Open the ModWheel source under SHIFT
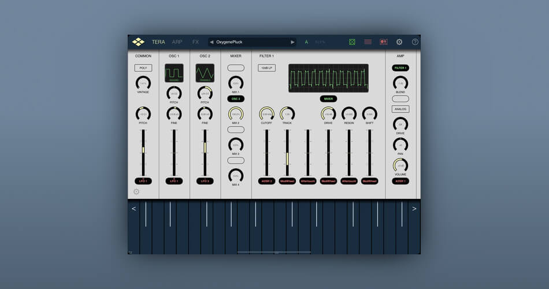The height and width of the screenshot is (289, 549). click(370, 181)
